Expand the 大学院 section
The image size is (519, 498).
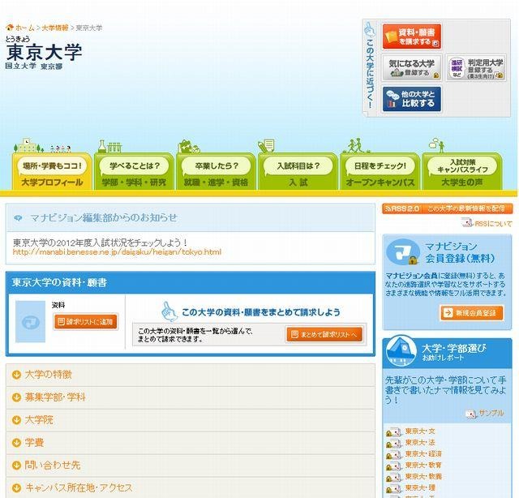[191, 420]
